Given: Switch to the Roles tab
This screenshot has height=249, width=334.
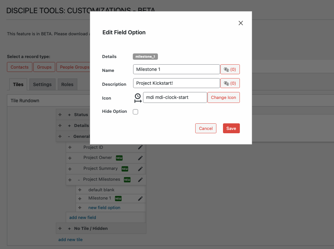Looking at the screenshot, I should (x=67, y=84).
